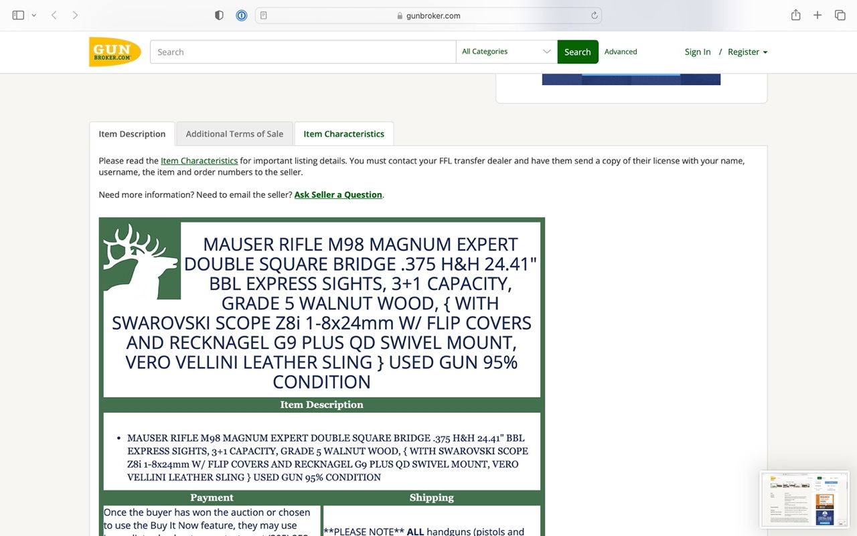Click the '**PLEASE NOTE** ALL handguns' text
The height and width of the screenshot is (536, 857).
424,532
